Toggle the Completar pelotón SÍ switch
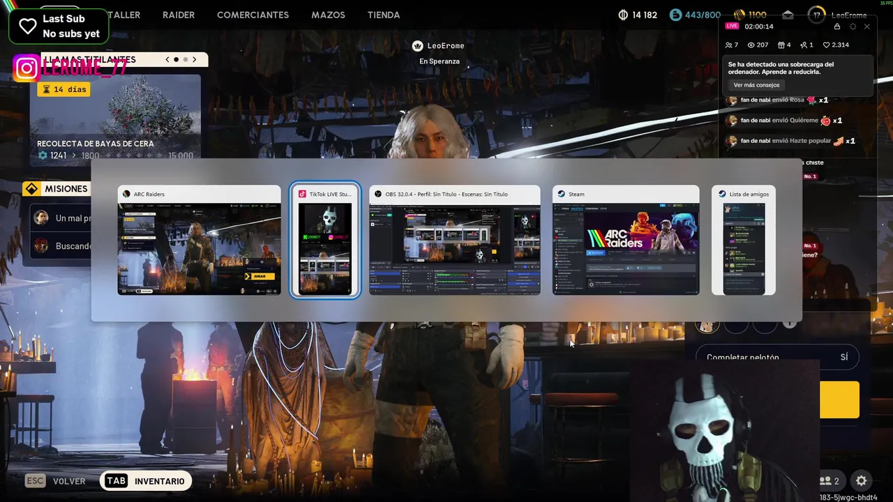 pos(777,357)
